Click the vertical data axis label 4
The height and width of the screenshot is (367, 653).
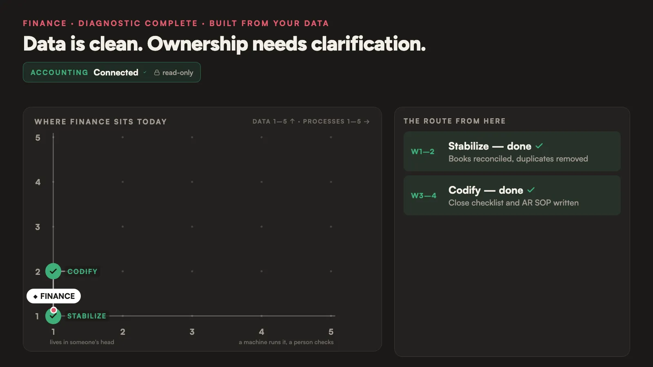[38, 182]
